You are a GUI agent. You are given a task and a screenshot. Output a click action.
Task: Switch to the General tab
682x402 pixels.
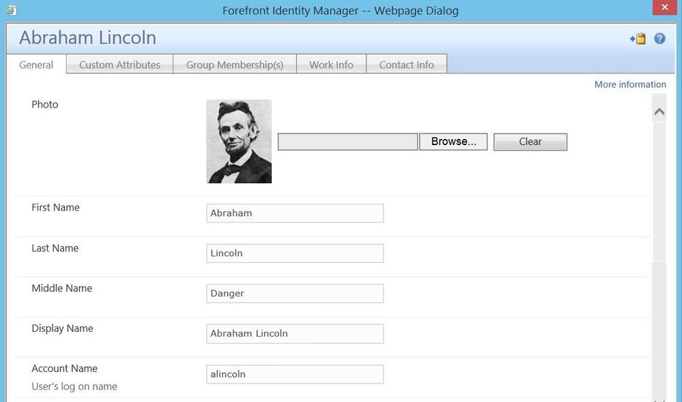pyautogui.click(x=36, y=65)
